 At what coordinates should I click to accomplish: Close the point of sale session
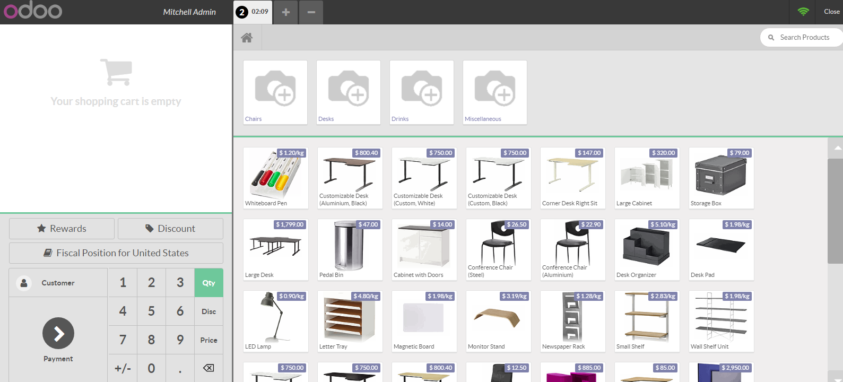[831, 12]
